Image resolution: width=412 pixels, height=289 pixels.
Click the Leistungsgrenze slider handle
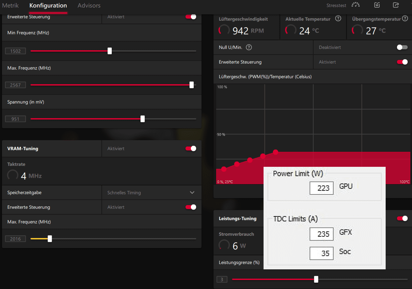[x=316, y=279]
